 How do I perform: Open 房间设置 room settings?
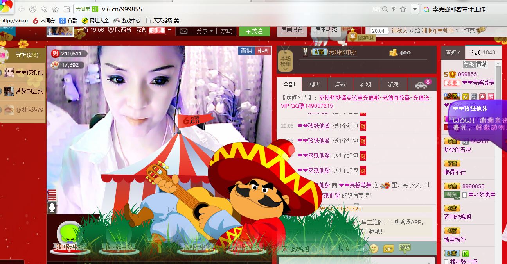point(292,30)
